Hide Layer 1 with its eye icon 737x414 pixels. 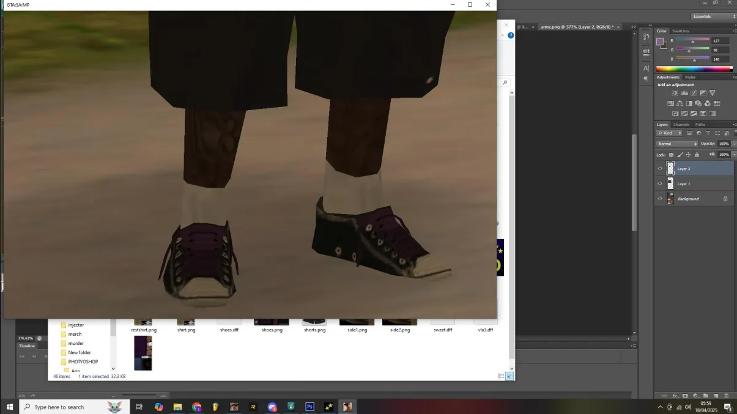(660, 183)
